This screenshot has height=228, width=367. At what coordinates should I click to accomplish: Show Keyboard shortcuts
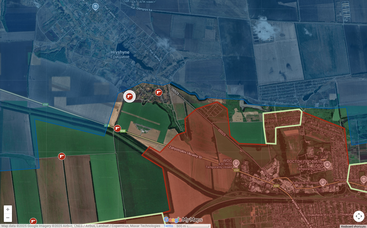(353, 226)
